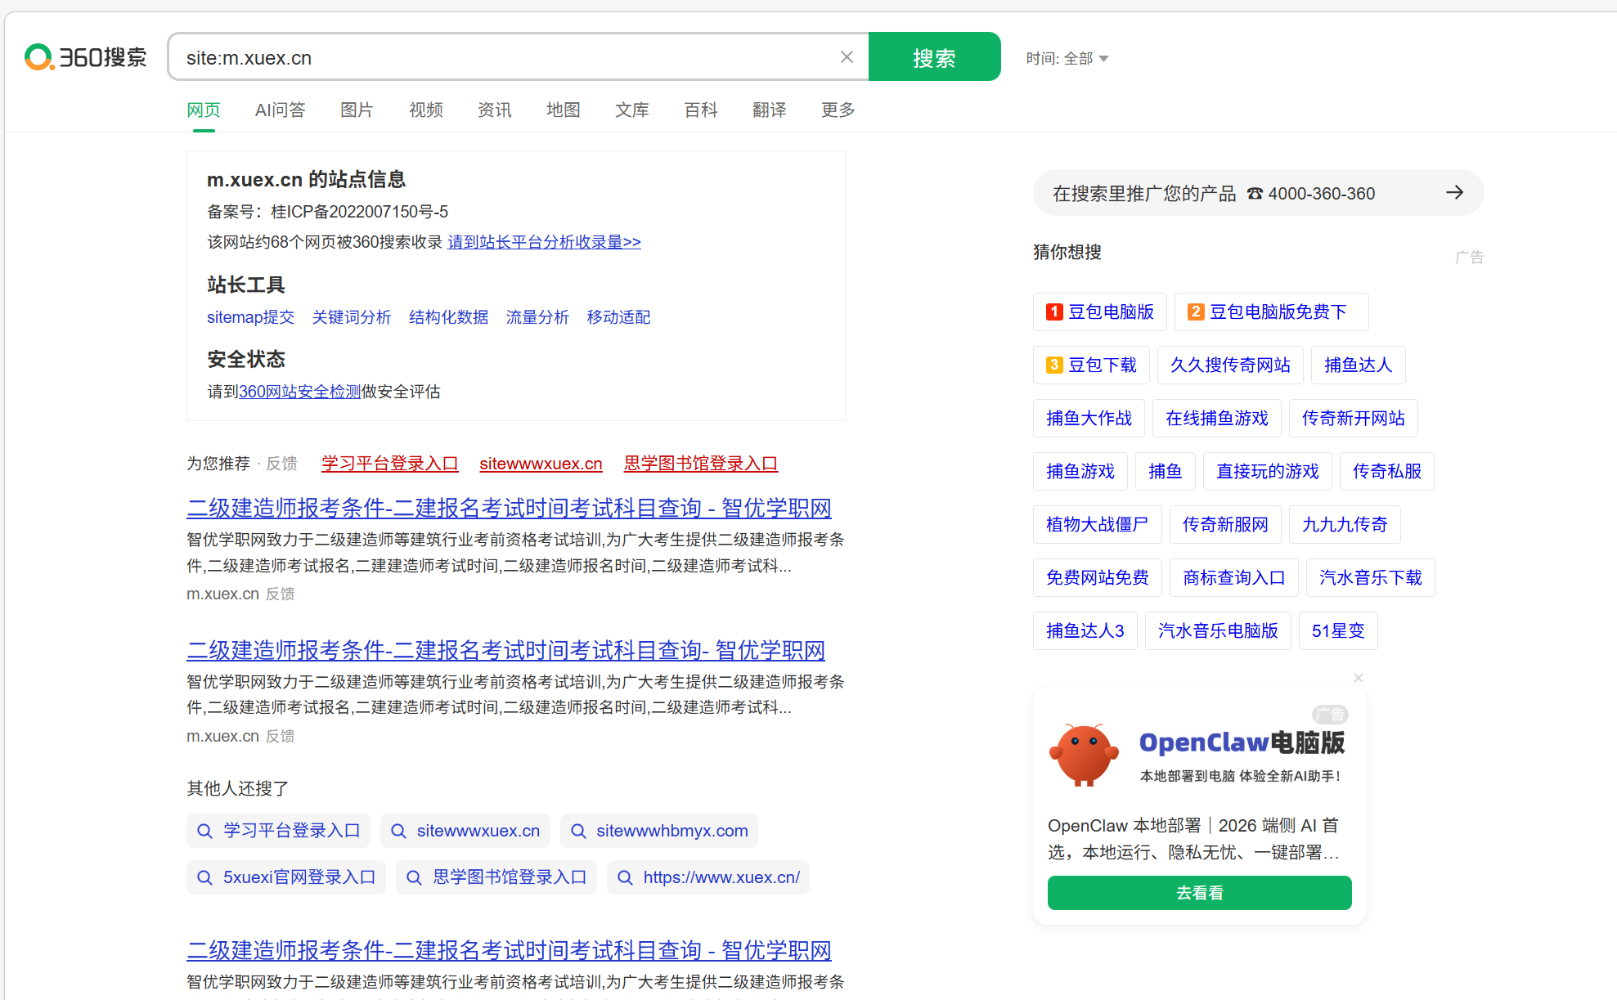Click the OpenClaw电脑版 ad headline

1242,742
